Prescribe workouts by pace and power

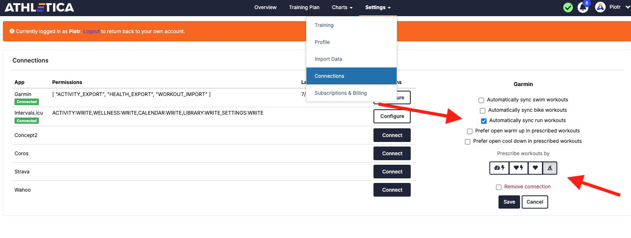[x=499, y=168]
